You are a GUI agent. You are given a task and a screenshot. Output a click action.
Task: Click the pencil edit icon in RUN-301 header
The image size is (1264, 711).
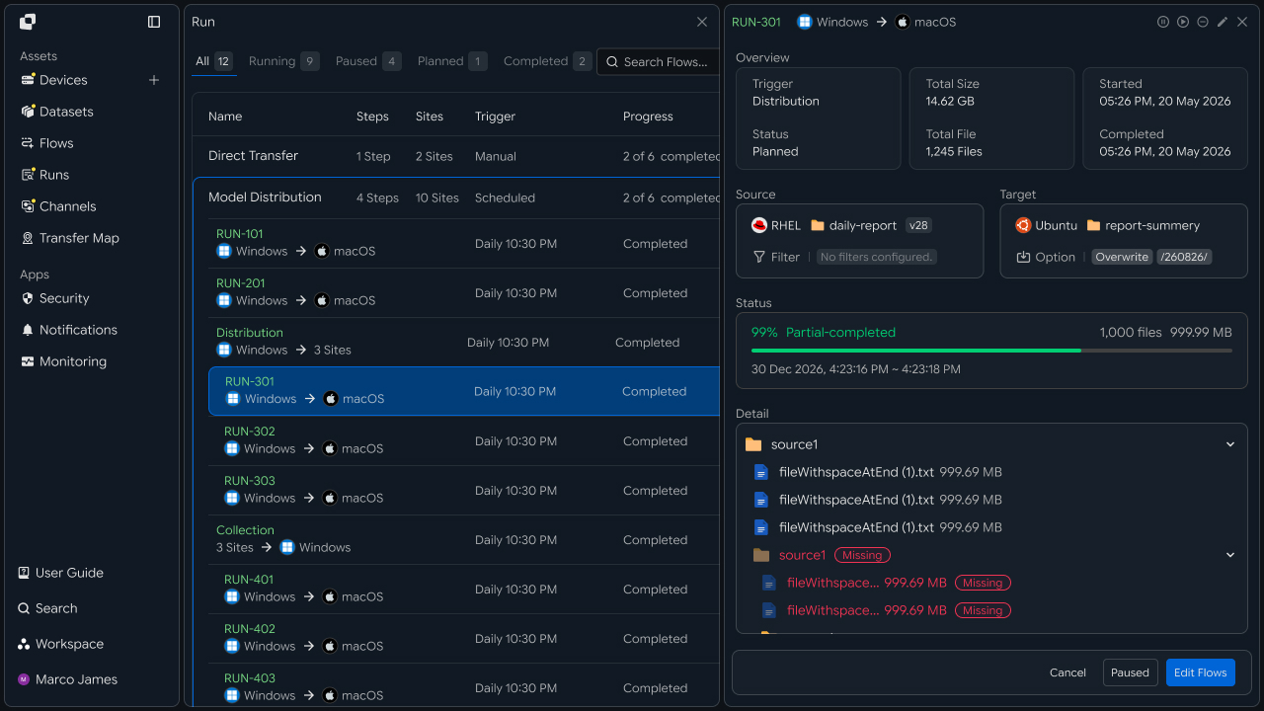[x=1223, y=22]
